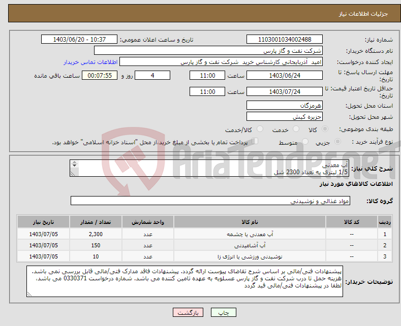The width and height of the screenshot is (401, 326).
Task: Click the price validity date 1403/07/24
Action: [285, 91]
